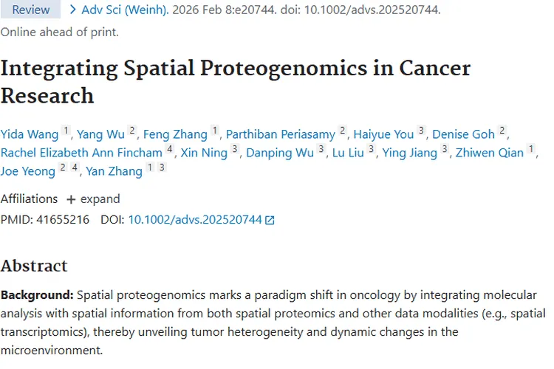Open author Yida Wang's link

(x=30, y=134)
